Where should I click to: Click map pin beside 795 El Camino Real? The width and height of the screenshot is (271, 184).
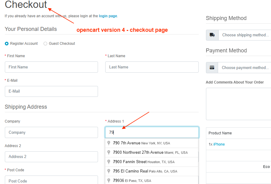109,171
